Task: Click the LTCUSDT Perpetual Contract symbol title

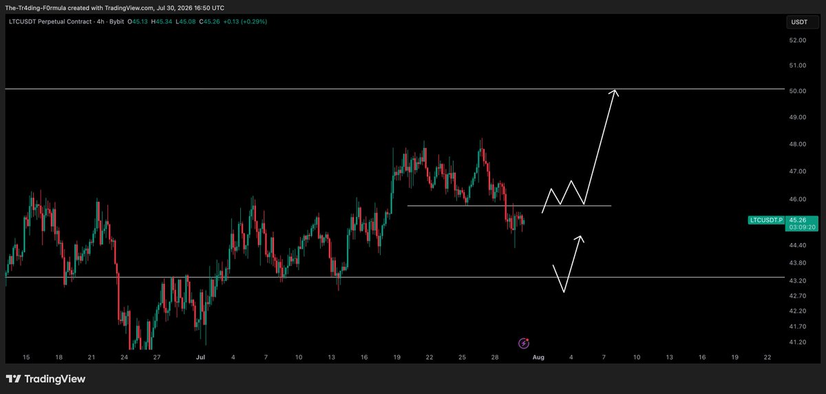Action: click(x=56, y=22)
